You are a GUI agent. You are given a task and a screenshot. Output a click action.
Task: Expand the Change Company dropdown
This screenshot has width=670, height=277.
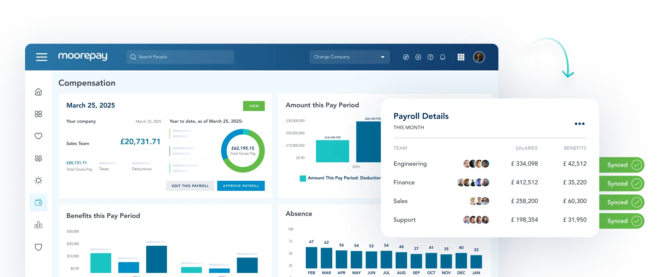[349, 57]
